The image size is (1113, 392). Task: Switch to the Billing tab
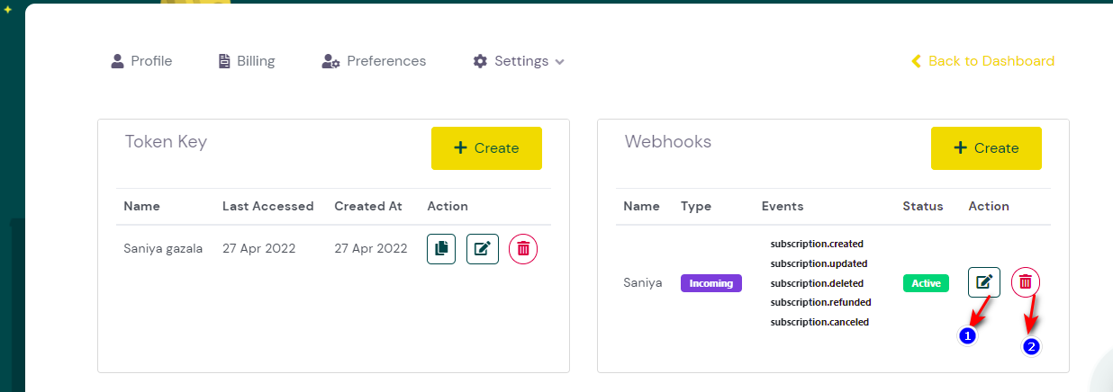[x=247, y=61]
